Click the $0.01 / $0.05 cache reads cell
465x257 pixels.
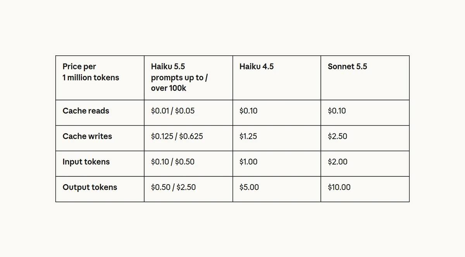(188, 113)
